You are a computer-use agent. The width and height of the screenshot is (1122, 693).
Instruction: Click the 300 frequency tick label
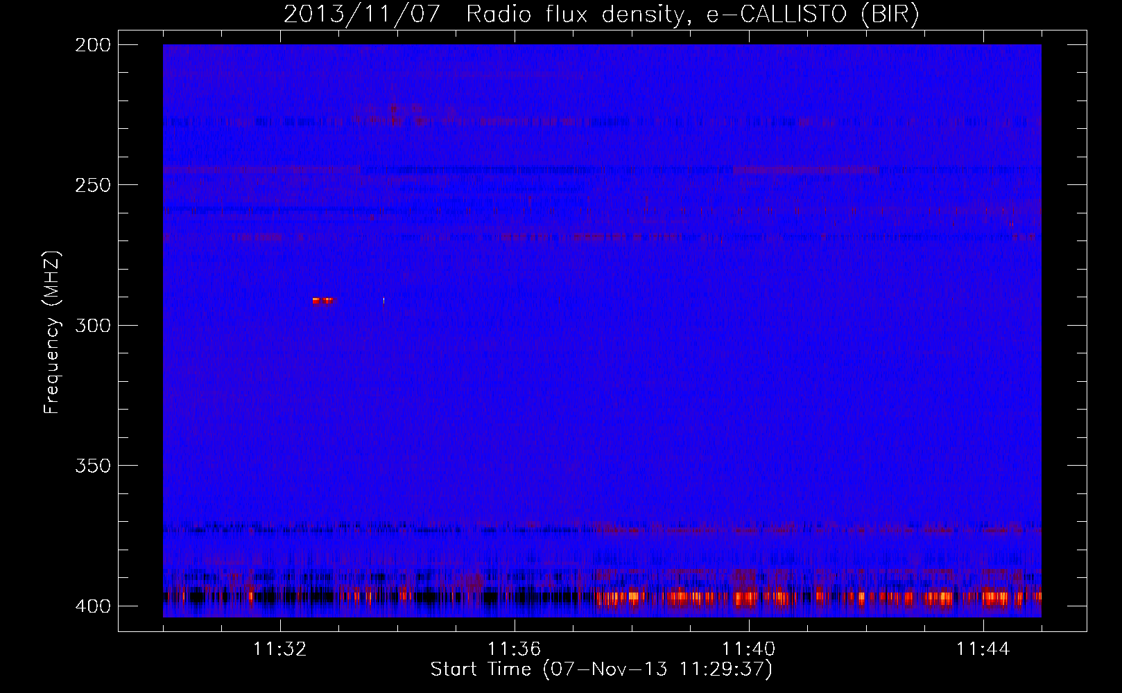tap(92, 325)
